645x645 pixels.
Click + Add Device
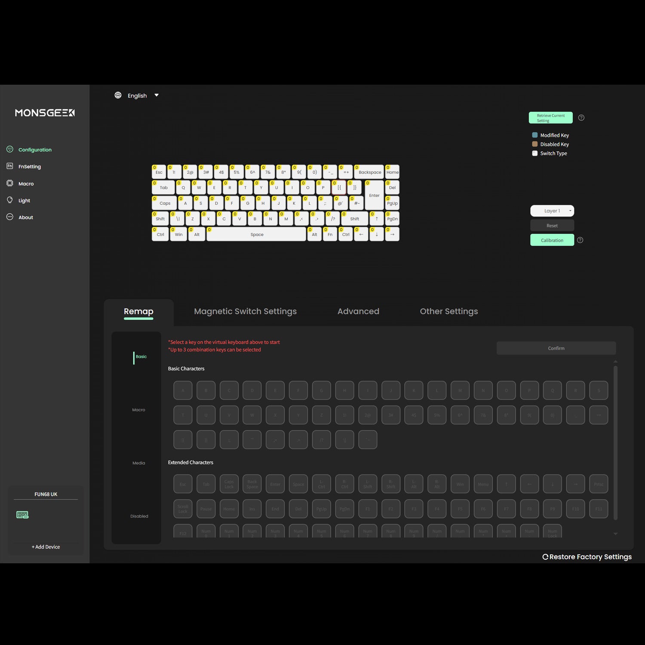click(x=46, y=547)
